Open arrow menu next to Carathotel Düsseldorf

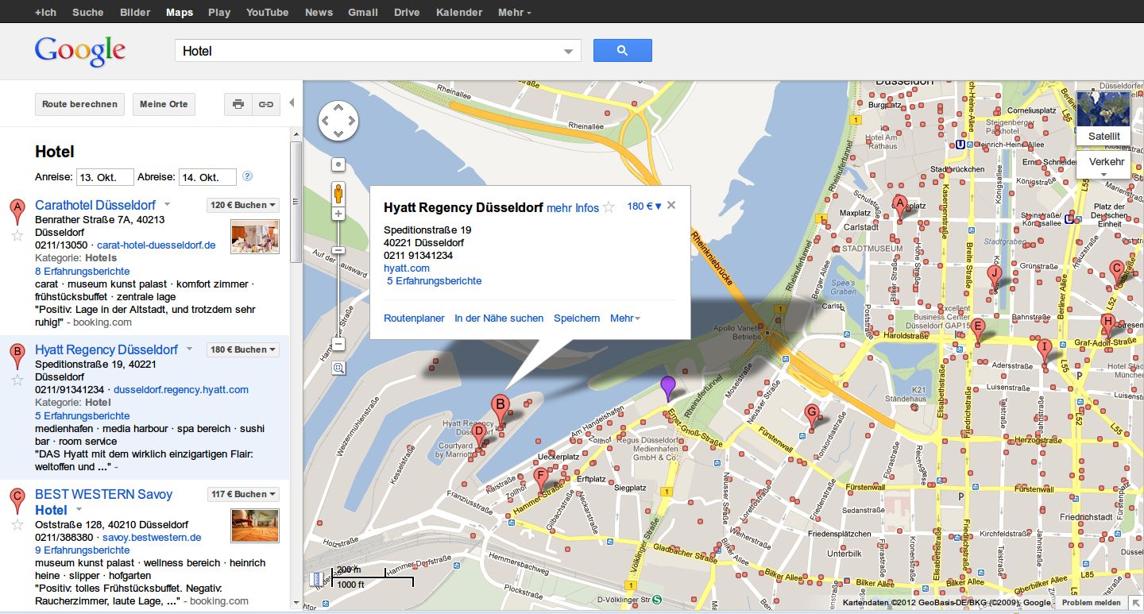[x=167, y=205]
